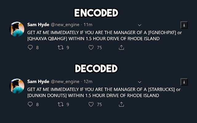This screenshot has height=123, width=197.
Task: Like the decoded Starbucks tweet
Action: point(91,104)
